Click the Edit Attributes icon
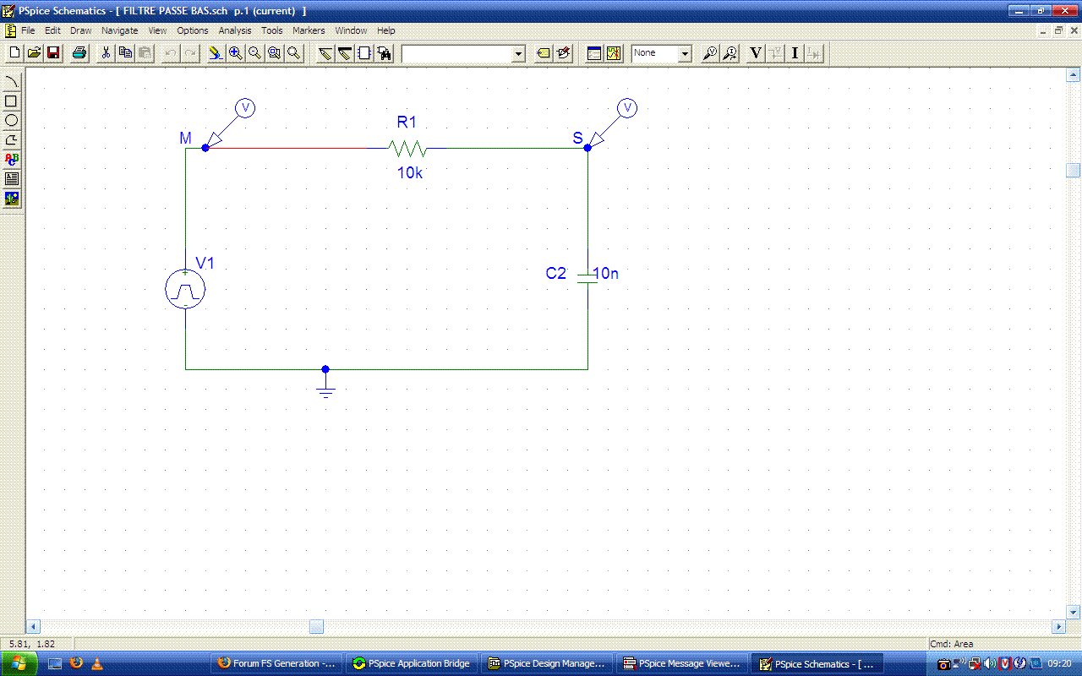Viewport: 1082px width, 676px height. pos(544,53)
